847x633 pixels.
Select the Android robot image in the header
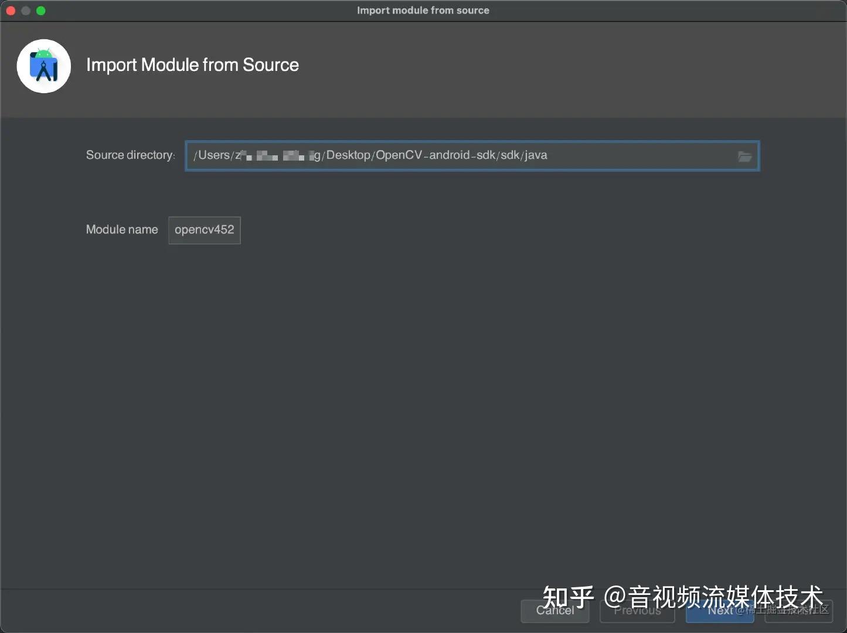pos(43,64)
